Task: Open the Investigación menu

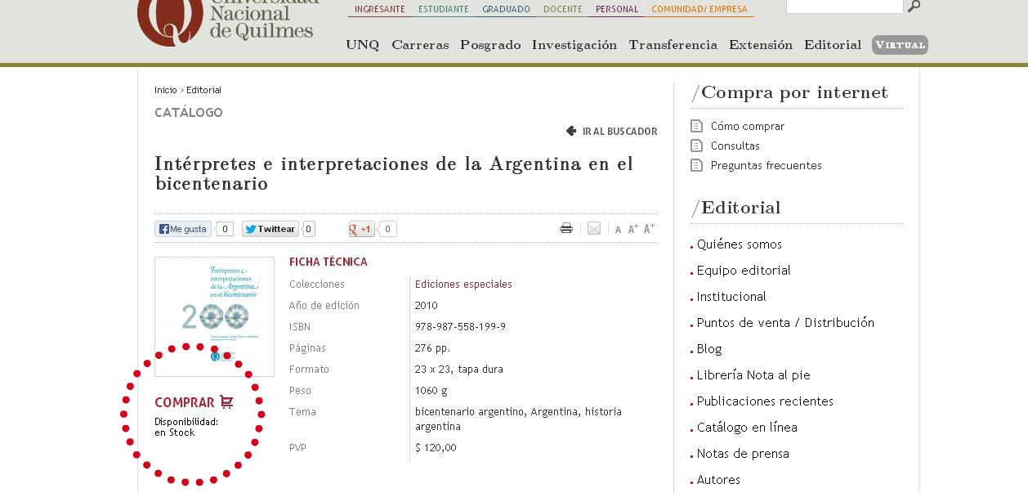Action: (x=574, y=45)
